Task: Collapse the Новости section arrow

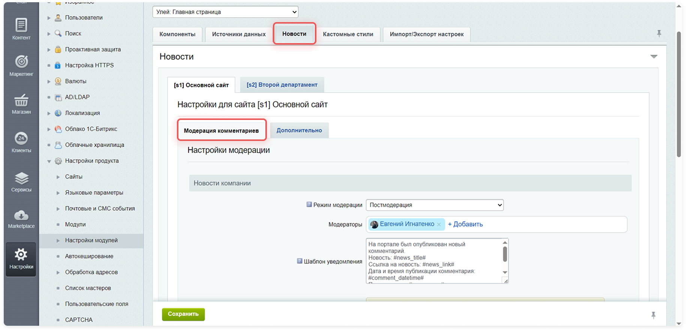Action: [654, 57]
